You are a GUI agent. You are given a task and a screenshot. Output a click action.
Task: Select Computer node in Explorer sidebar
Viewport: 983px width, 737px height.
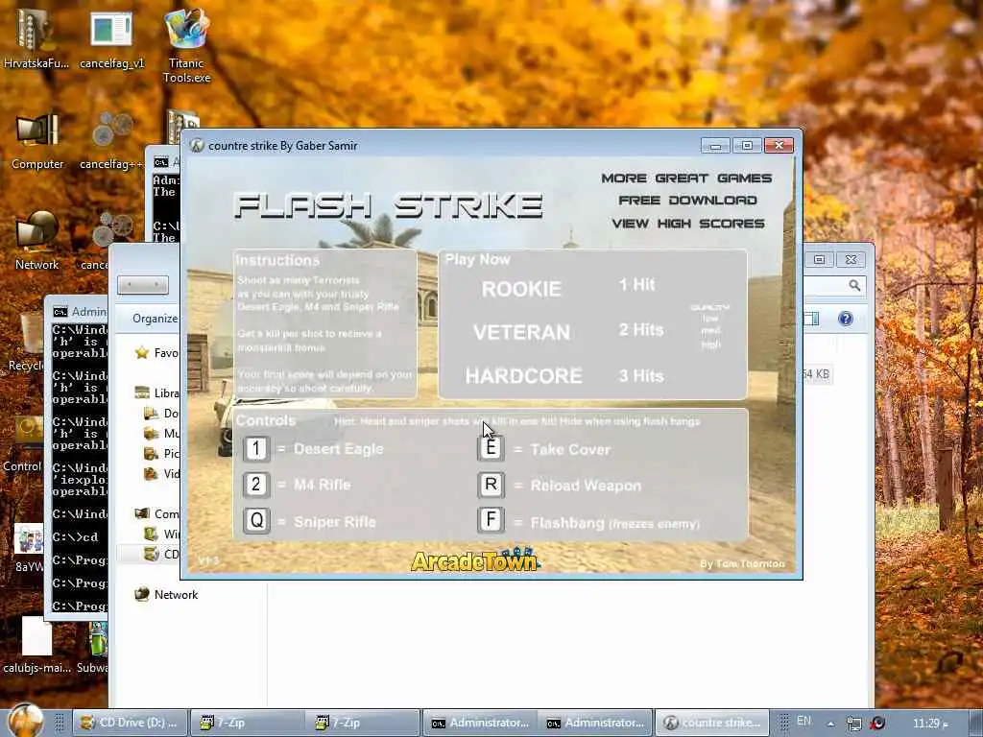pyautogui.click(x=156, y=514)
